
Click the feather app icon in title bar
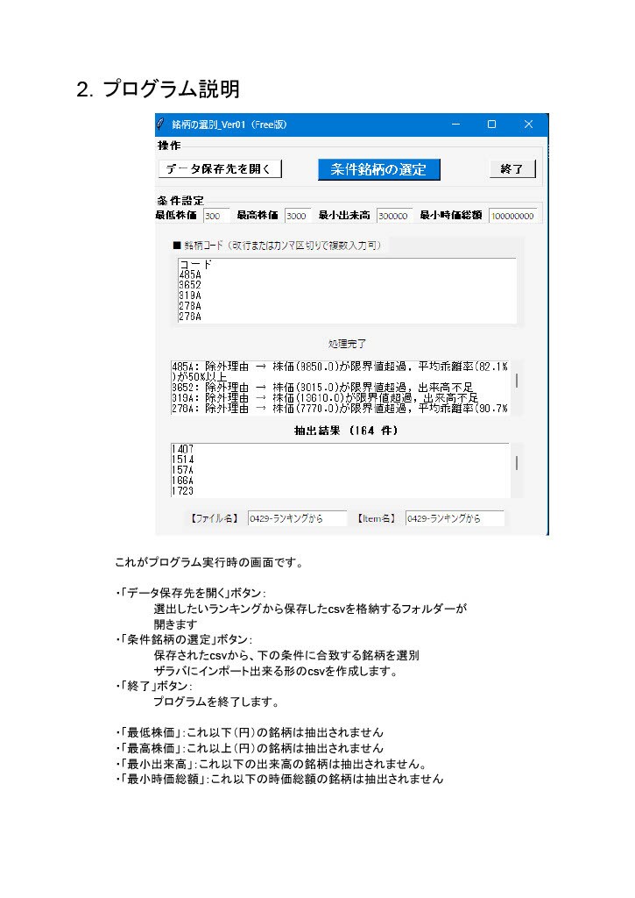tap(162, 125)
